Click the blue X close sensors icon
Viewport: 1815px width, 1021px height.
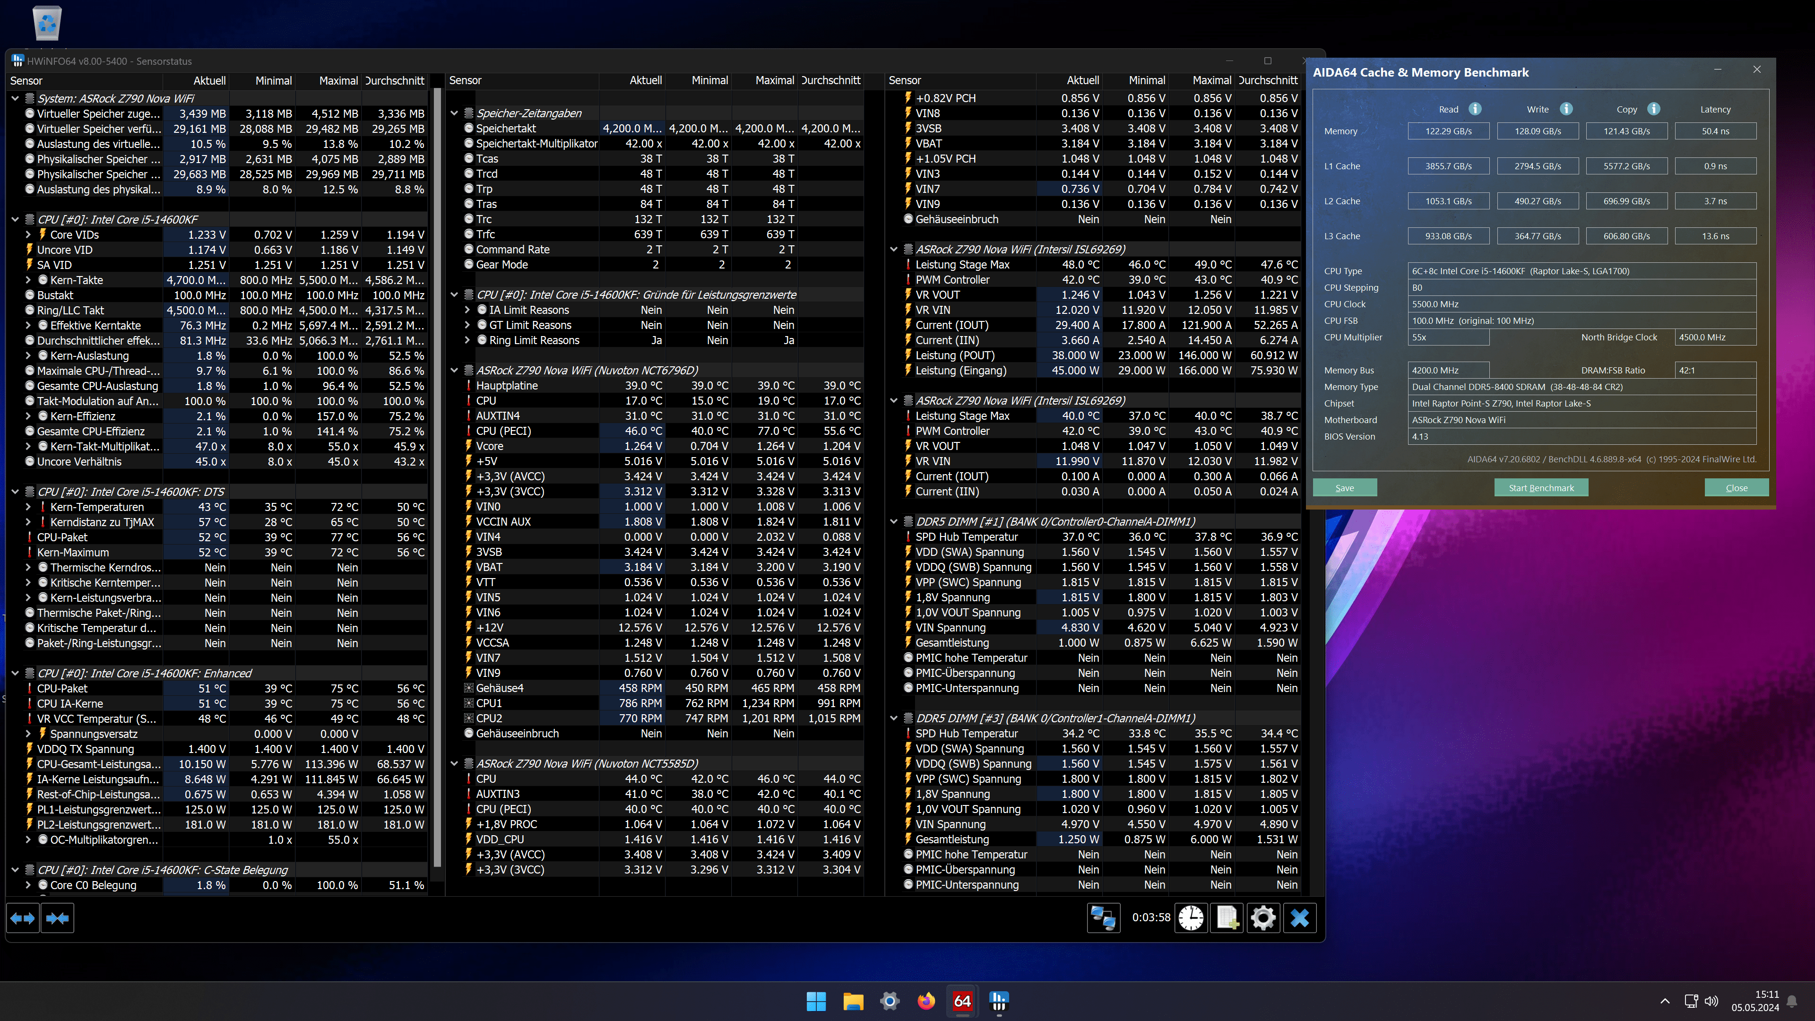pyautogui.click(x=1299, y=918)
